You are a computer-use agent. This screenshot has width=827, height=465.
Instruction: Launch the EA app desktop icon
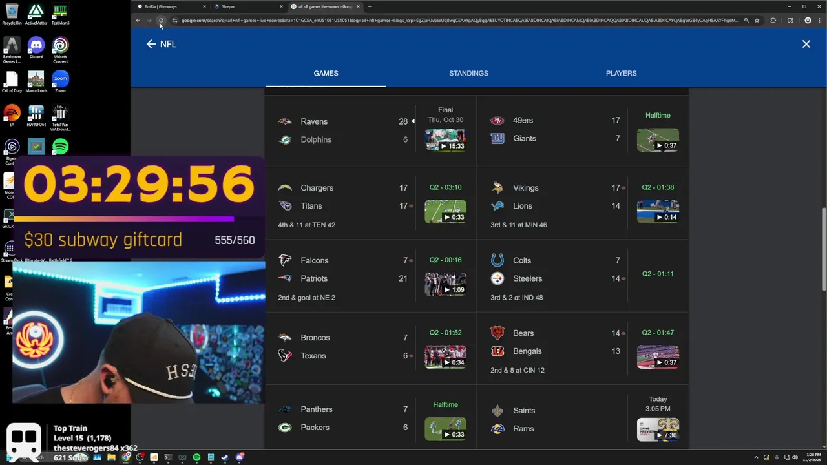12,116
